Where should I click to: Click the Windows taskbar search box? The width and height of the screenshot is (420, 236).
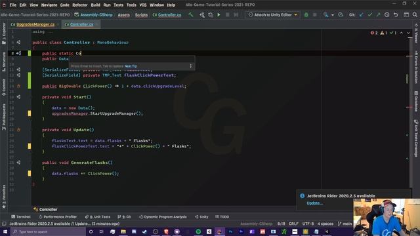[x=48, y=231]
